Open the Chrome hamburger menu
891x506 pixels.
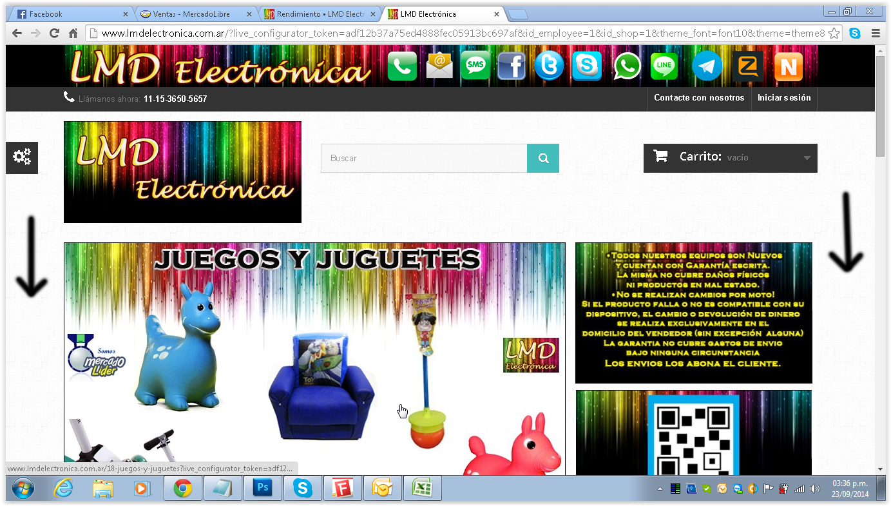point(876,34)
